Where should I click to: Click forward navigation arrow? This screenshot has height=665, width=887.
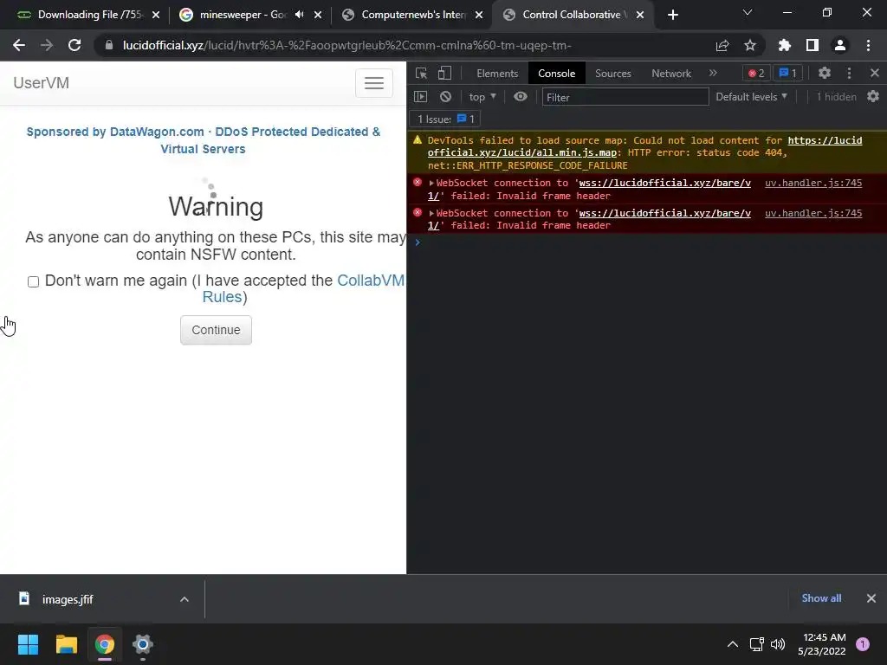(x=47, y=45)
